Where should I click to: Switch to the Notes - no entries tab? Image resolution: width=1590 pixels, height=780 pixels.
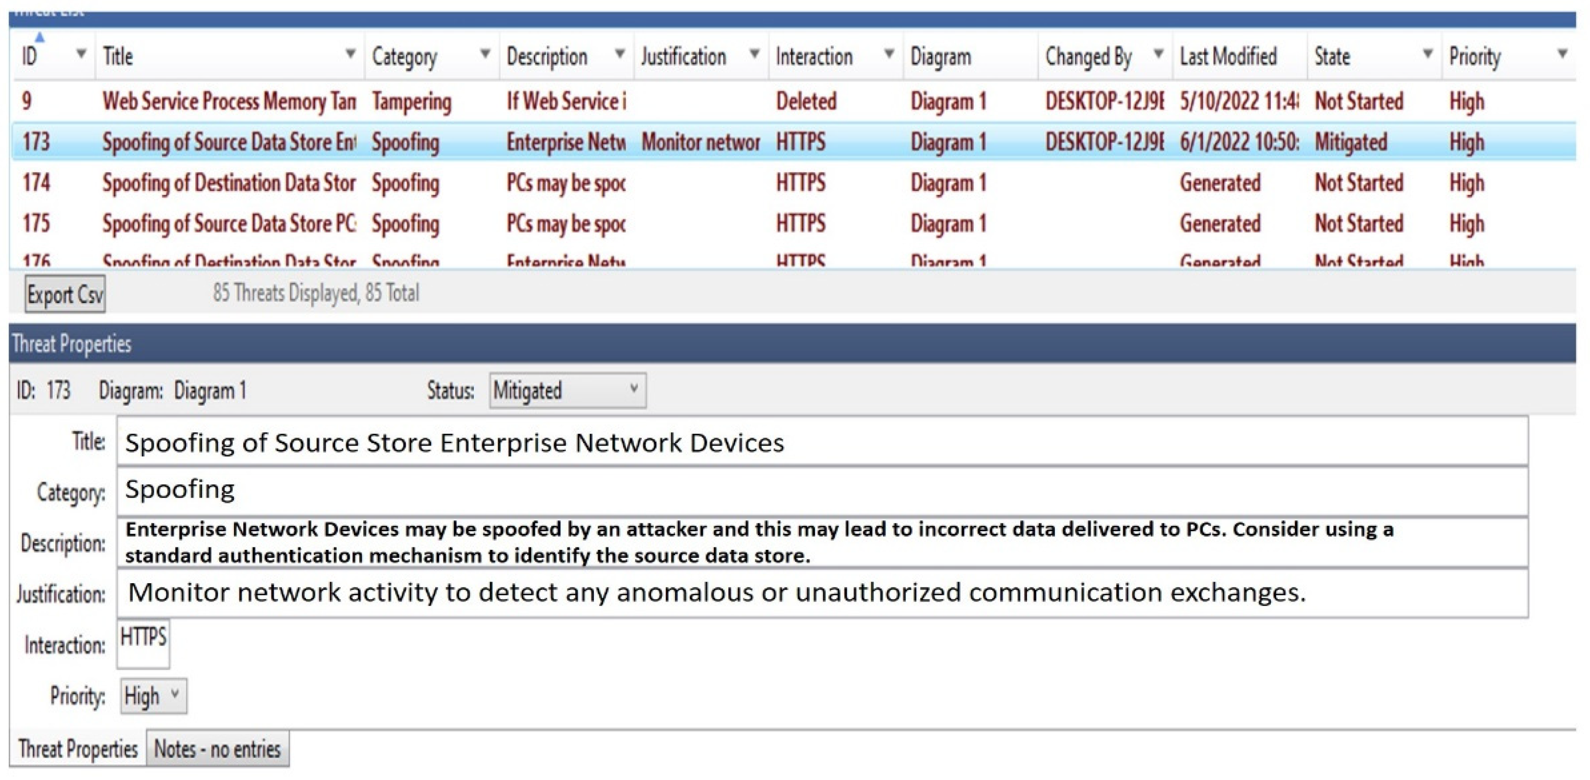pyautogui.click(x=217, y=749)
